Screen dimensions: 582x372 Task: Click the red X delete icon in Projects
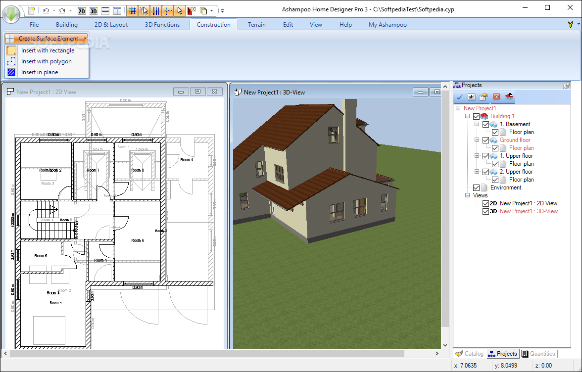497,97
